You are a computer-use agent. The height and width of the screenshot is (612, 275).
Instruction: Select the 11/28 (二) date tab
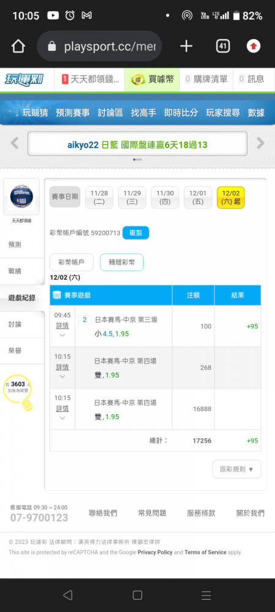click(x=99, y=198)
